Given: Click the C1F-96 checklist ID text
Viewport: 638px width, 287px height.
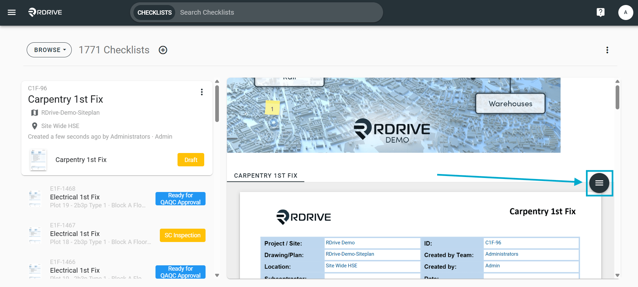Looking at the screenshot, I should 37,88.
